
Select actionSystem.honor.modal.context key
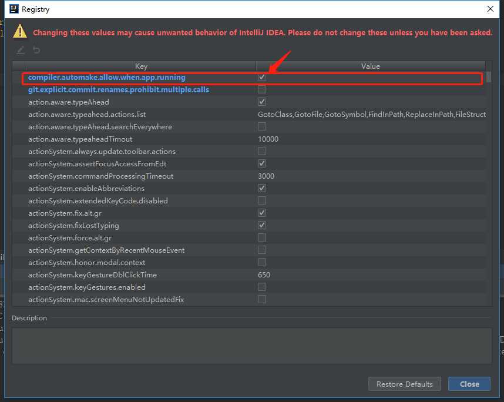(x=86, y=263)
